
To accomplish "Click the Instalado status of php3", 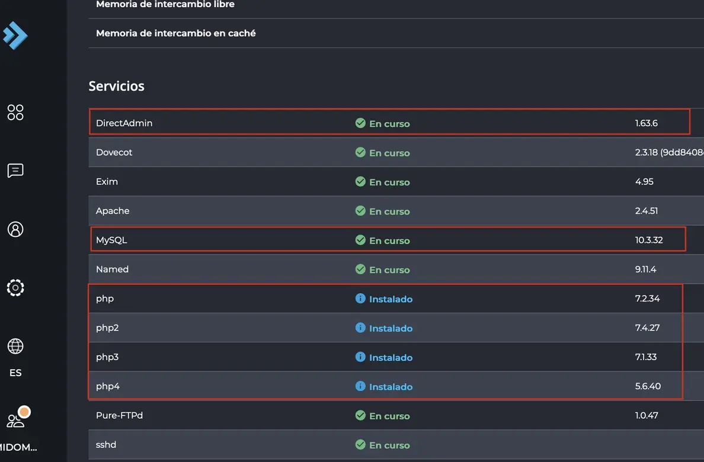I will coord(391,357).
